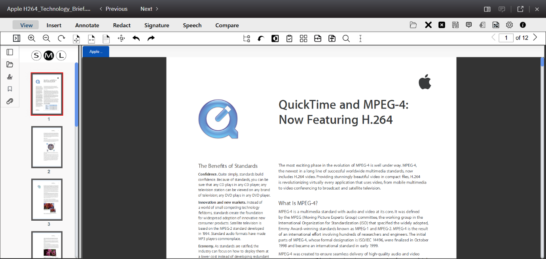Viewport: 546px width, 259px height.
Task: Open the Insert tab
Action: pos(54,25)
